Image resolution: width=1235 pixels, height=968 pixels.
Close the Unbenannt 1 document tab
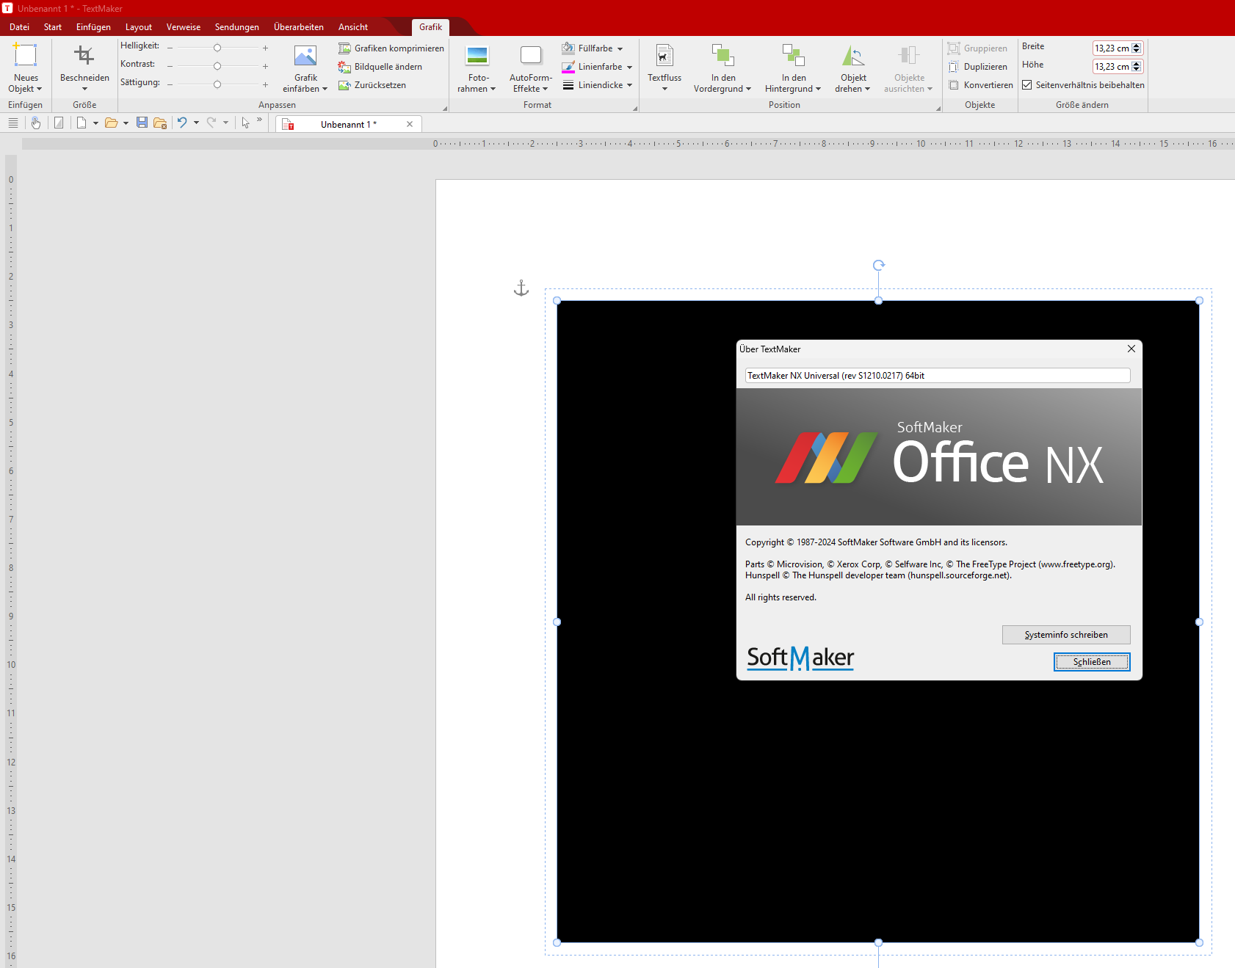click(x=410, y=124)
